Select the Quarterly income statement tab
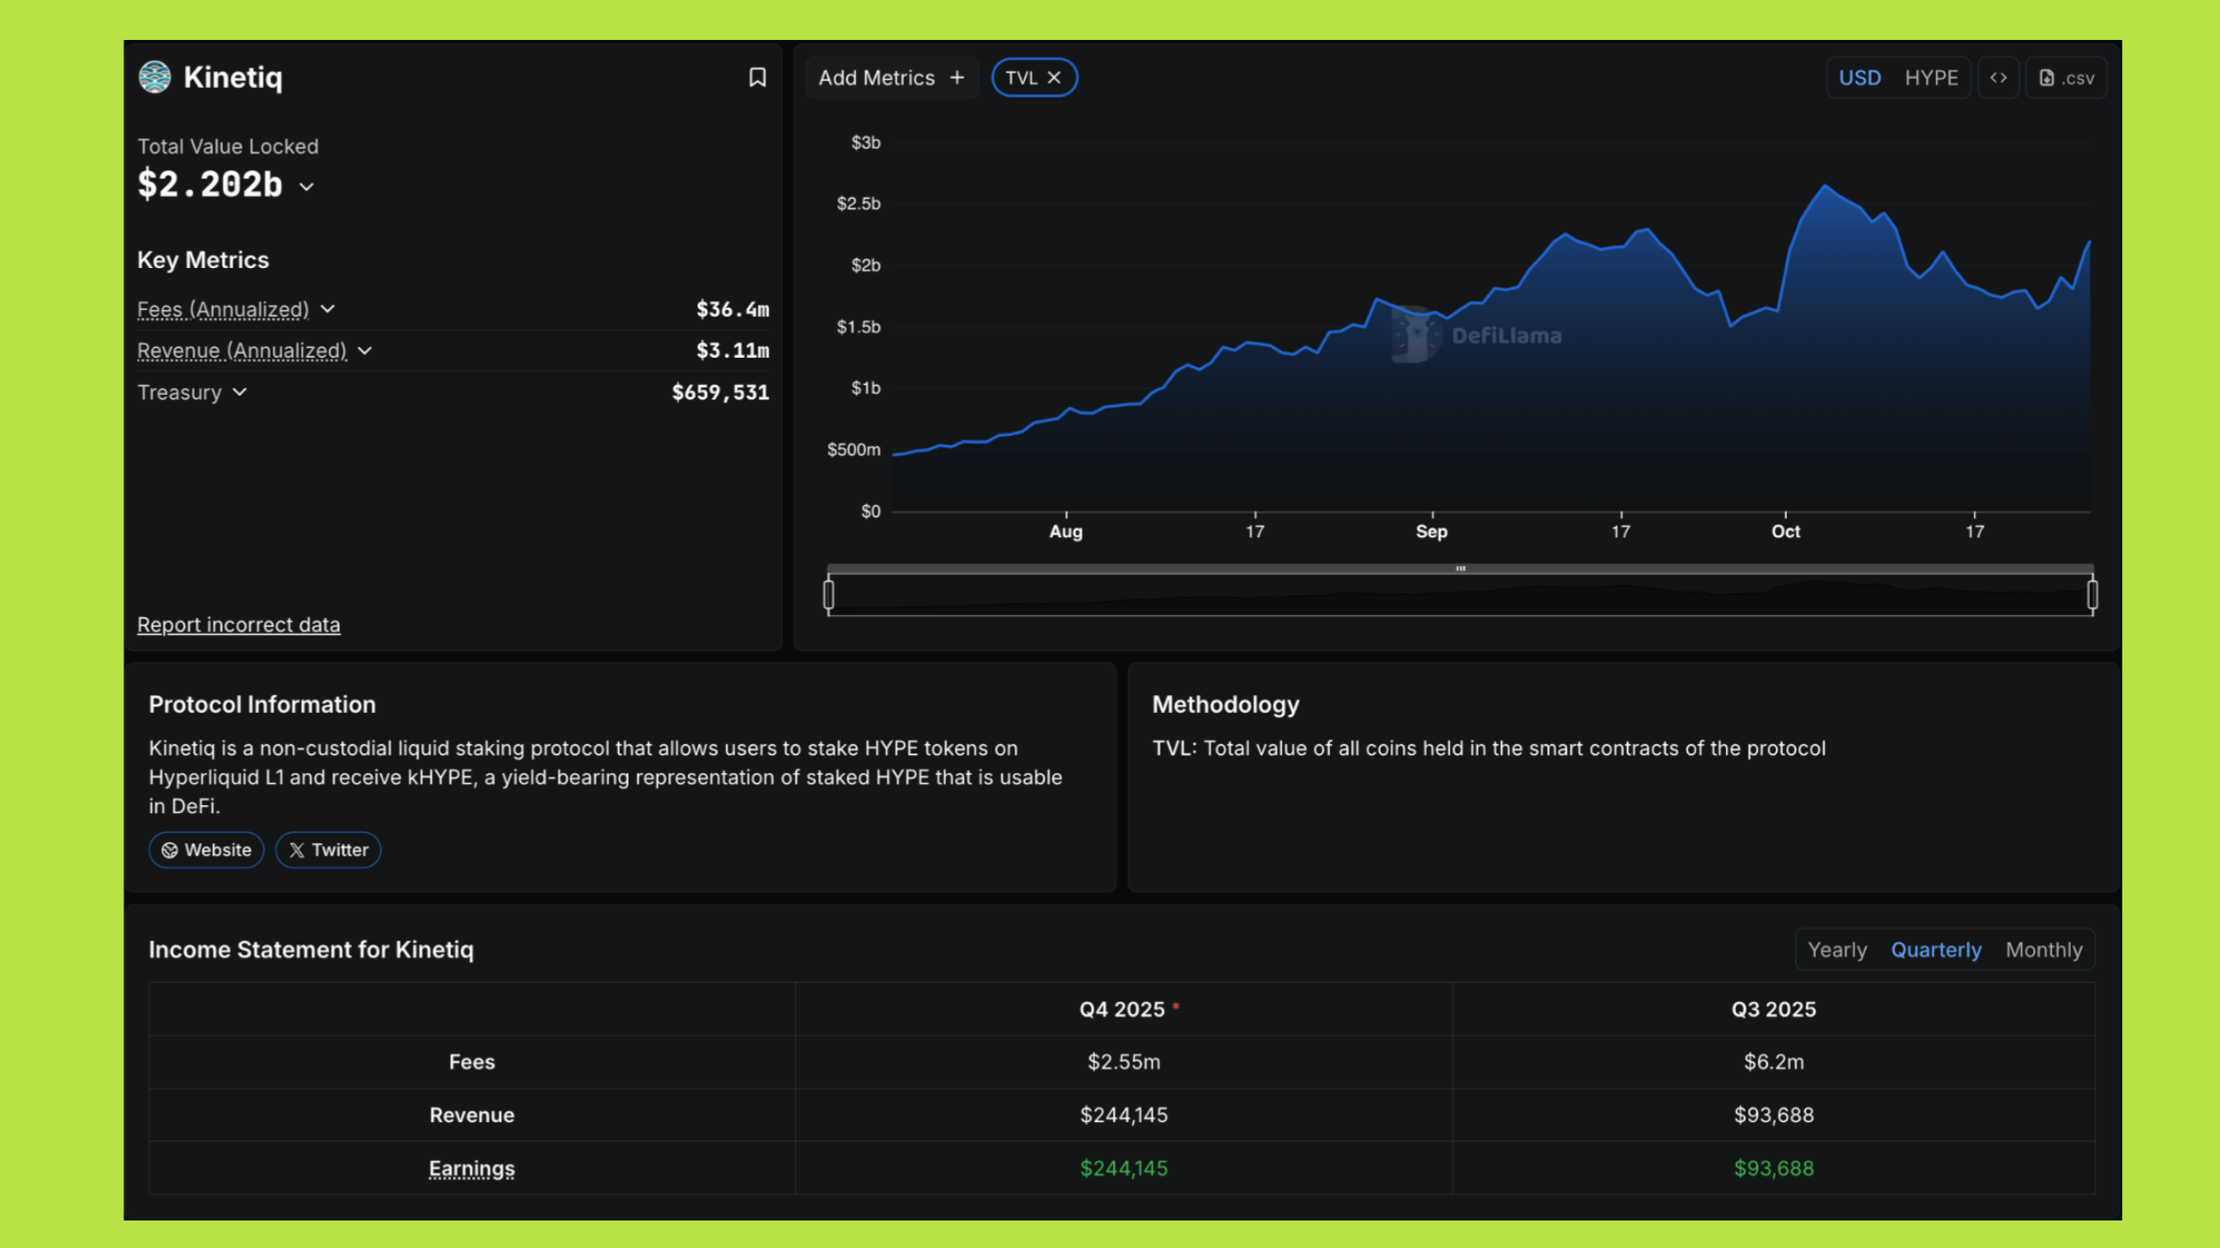 pos(1936,950)
